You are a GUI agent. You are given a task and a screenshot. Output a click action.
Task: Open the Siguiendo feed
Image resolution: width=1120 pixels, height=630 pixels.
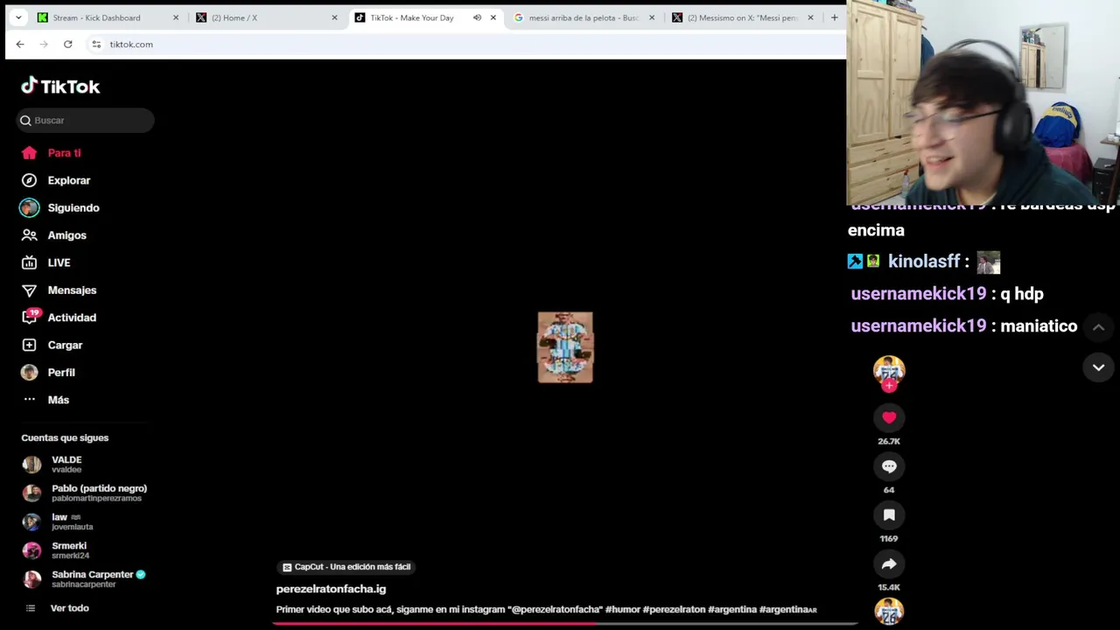pos(60,208)
